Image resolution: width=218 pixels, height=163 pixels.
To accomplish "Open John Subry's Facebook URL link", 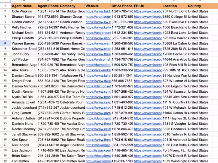I will (x=147, y=54).
